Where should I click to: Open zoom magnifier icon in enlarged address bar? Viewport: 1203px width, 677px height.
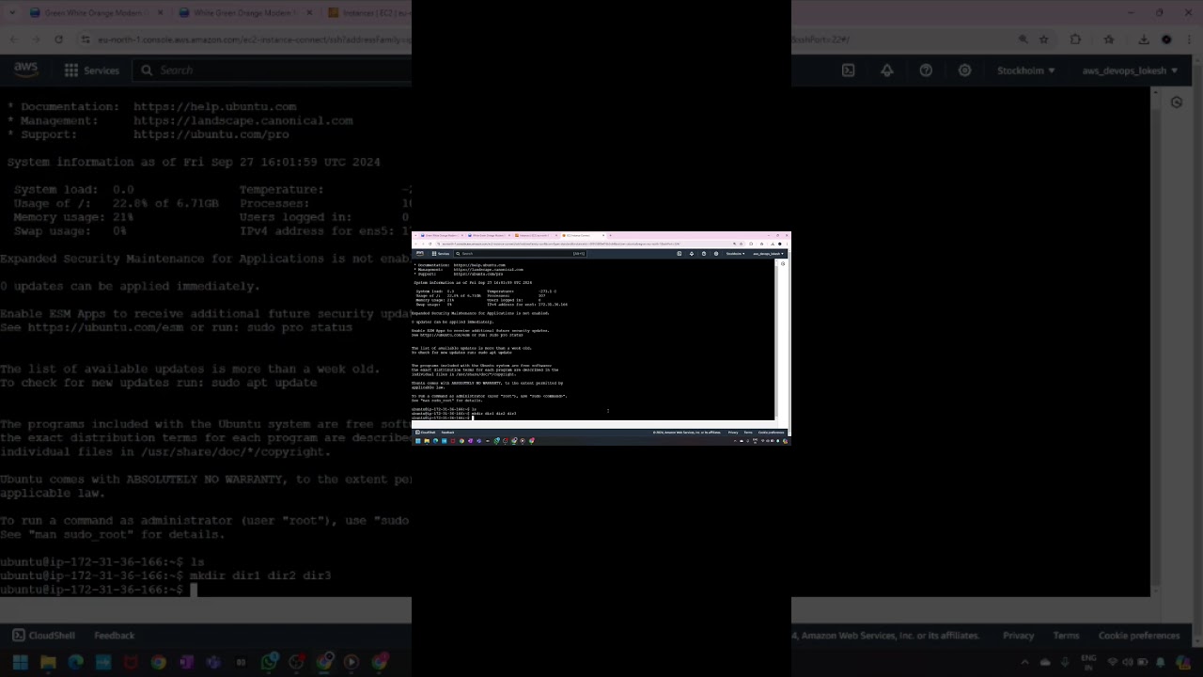[1023, 39]
